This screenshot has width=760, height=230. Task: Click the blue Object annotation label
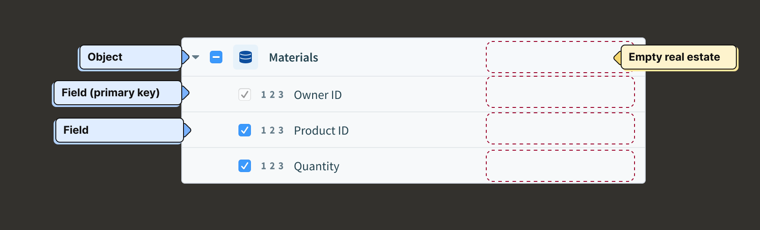130,57
